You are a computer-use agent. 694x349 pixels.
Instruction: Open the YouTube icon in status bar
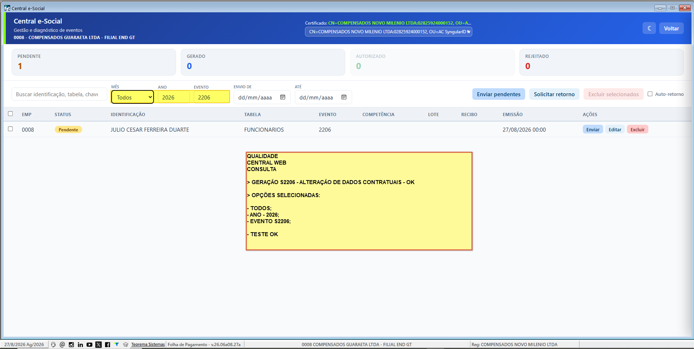click(89, 345)
